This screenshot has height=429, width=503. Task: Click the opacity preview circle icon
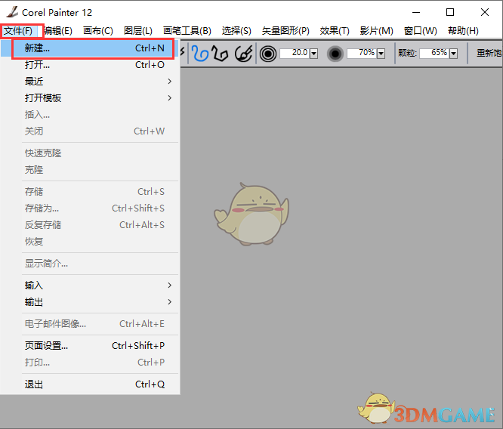[335, 54]
